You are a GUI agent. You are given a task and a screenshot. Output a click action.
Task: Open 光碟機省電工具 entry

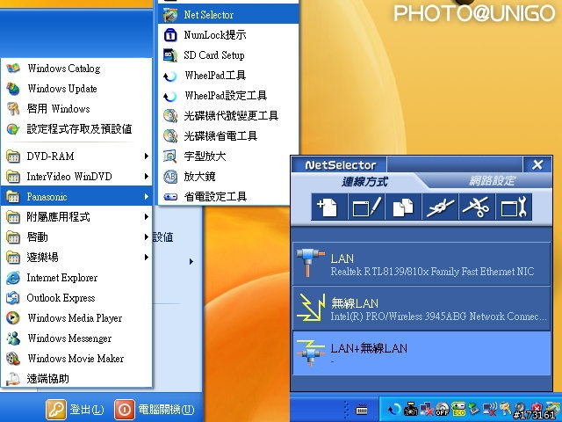[228, 136]
